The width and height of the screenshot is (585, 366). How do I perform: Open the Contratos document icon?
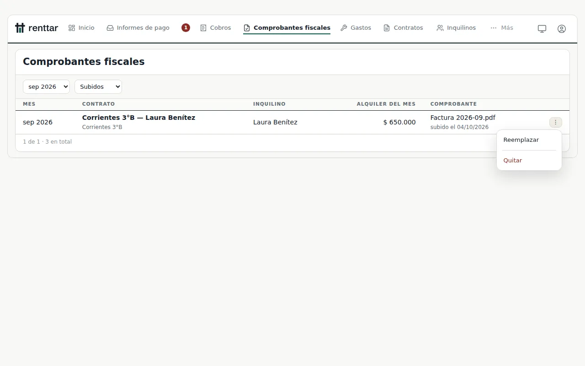[x=387, y=28]
